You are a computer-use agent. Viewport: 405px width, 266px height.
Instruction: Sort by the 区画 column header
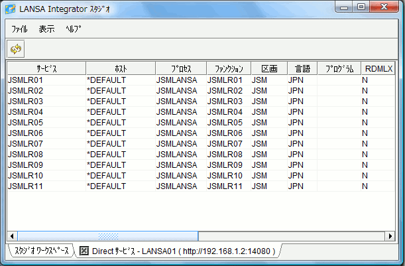[269, 68]
